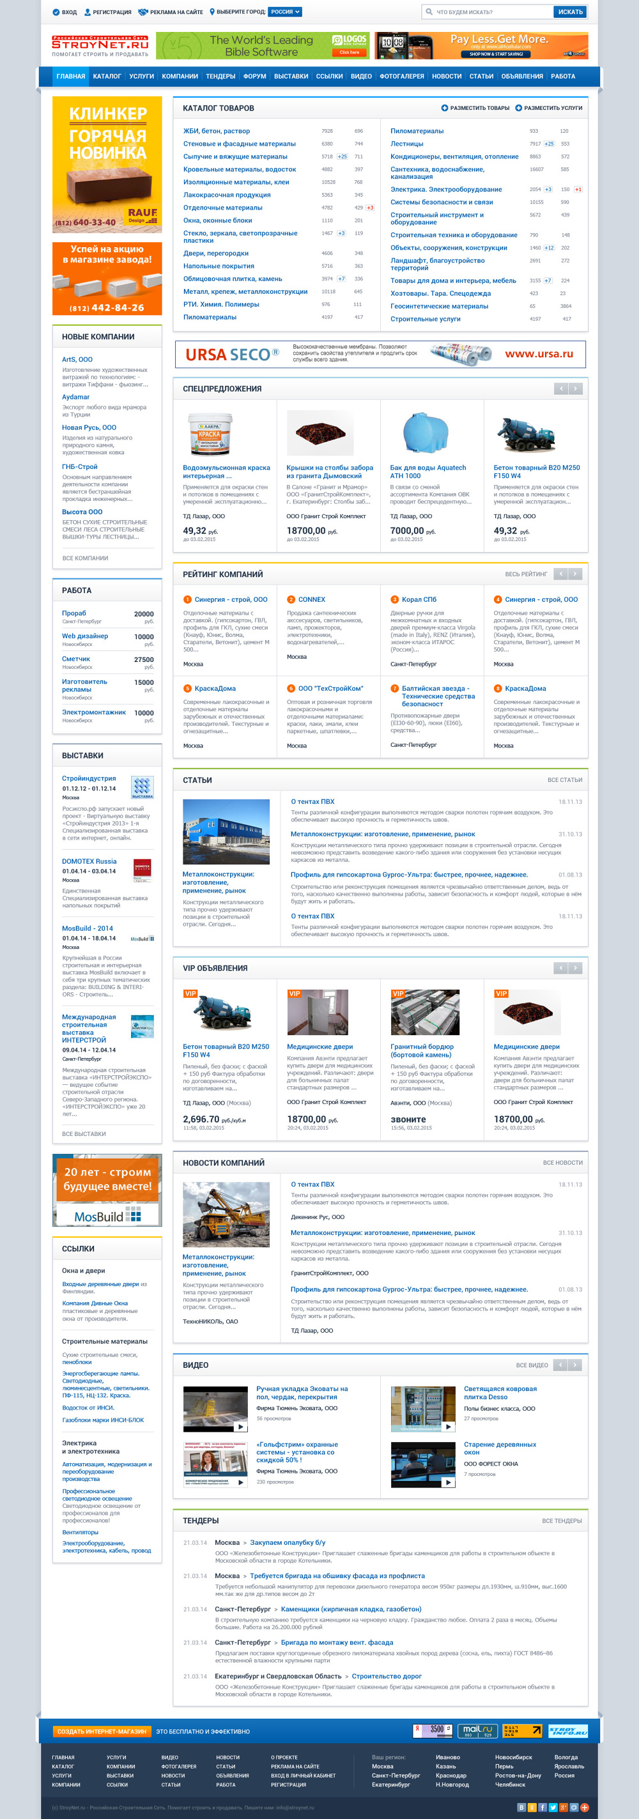Click the VKontakte share icon in footer
Image resolution: width=639 pixels, height=1819 pixels.
[522, 1807]
